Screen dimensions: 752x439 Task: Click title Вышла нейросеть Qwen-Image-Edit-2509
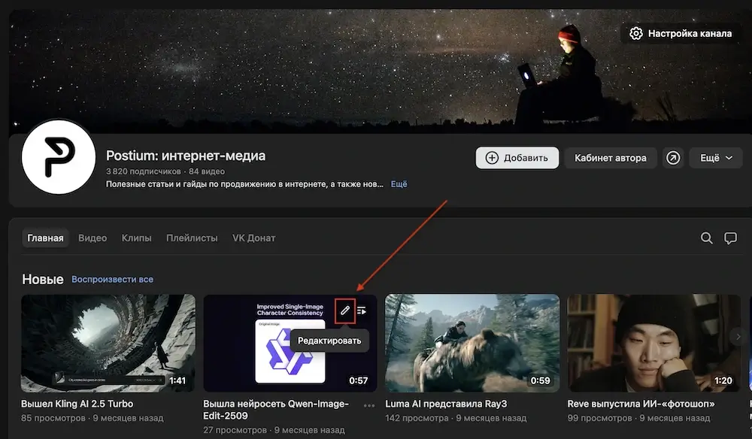point(276,410)
